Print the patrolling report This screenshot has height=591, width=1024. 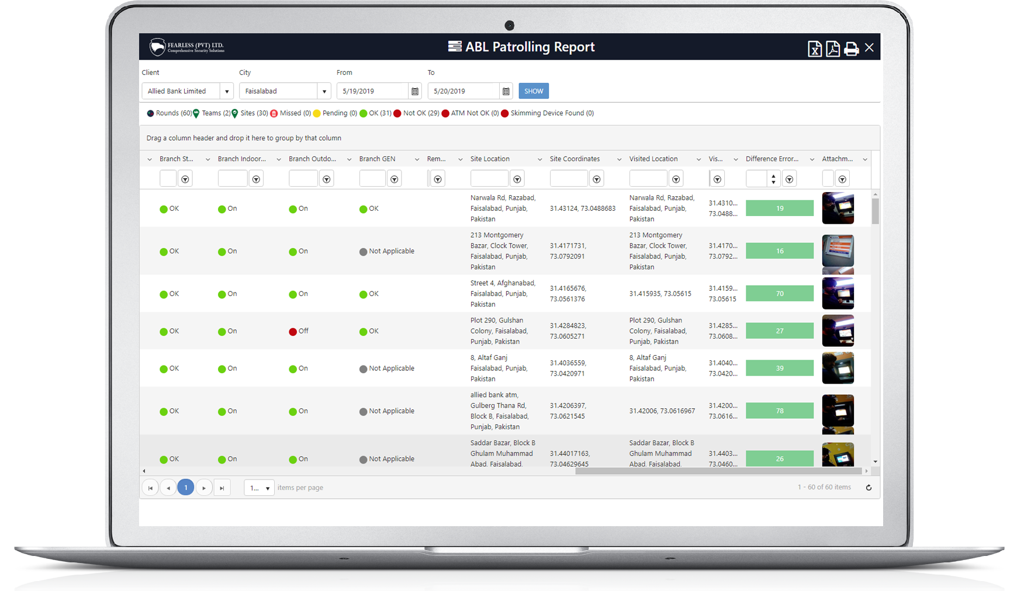852,48
